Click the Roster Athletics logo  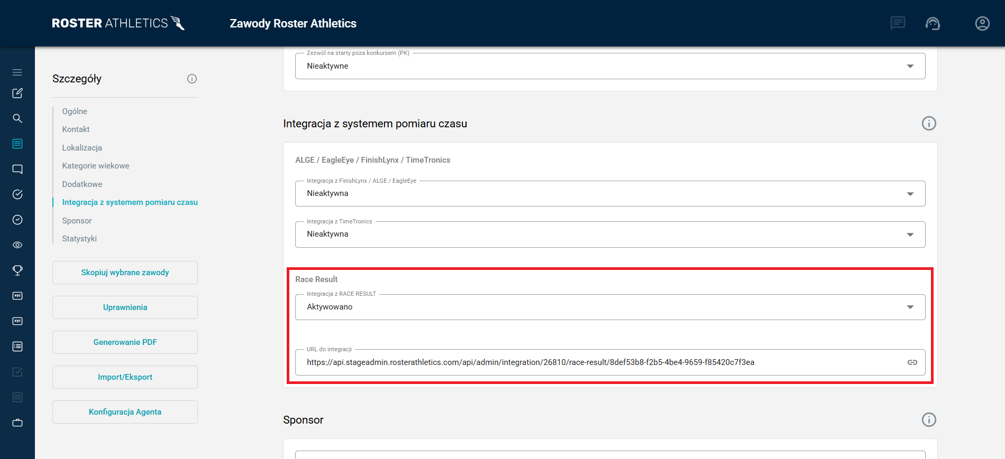click(x=118, y=23)
